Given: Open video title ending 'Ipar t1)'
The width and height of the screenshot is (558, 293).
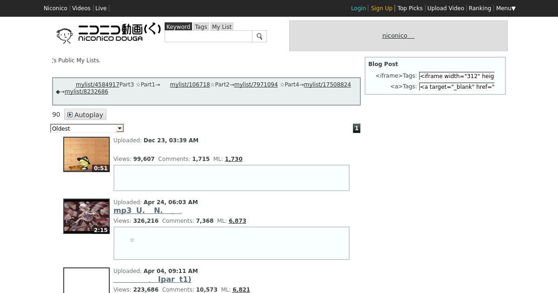Looking at the screenshot, I should [153, 280].
